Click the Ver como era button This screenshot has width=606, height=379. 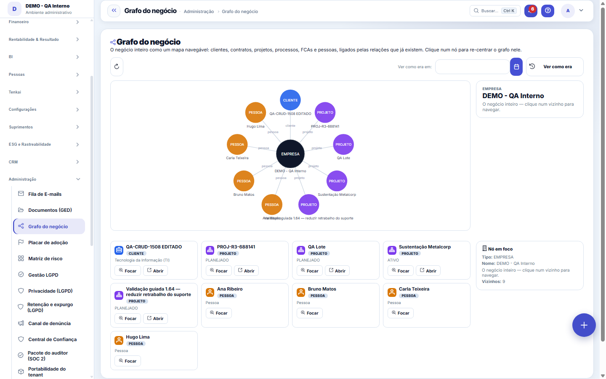(x=555, y=67)
